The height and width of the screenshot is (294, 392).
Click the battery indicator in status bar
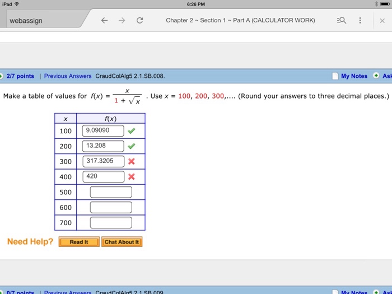click(385, 4)
